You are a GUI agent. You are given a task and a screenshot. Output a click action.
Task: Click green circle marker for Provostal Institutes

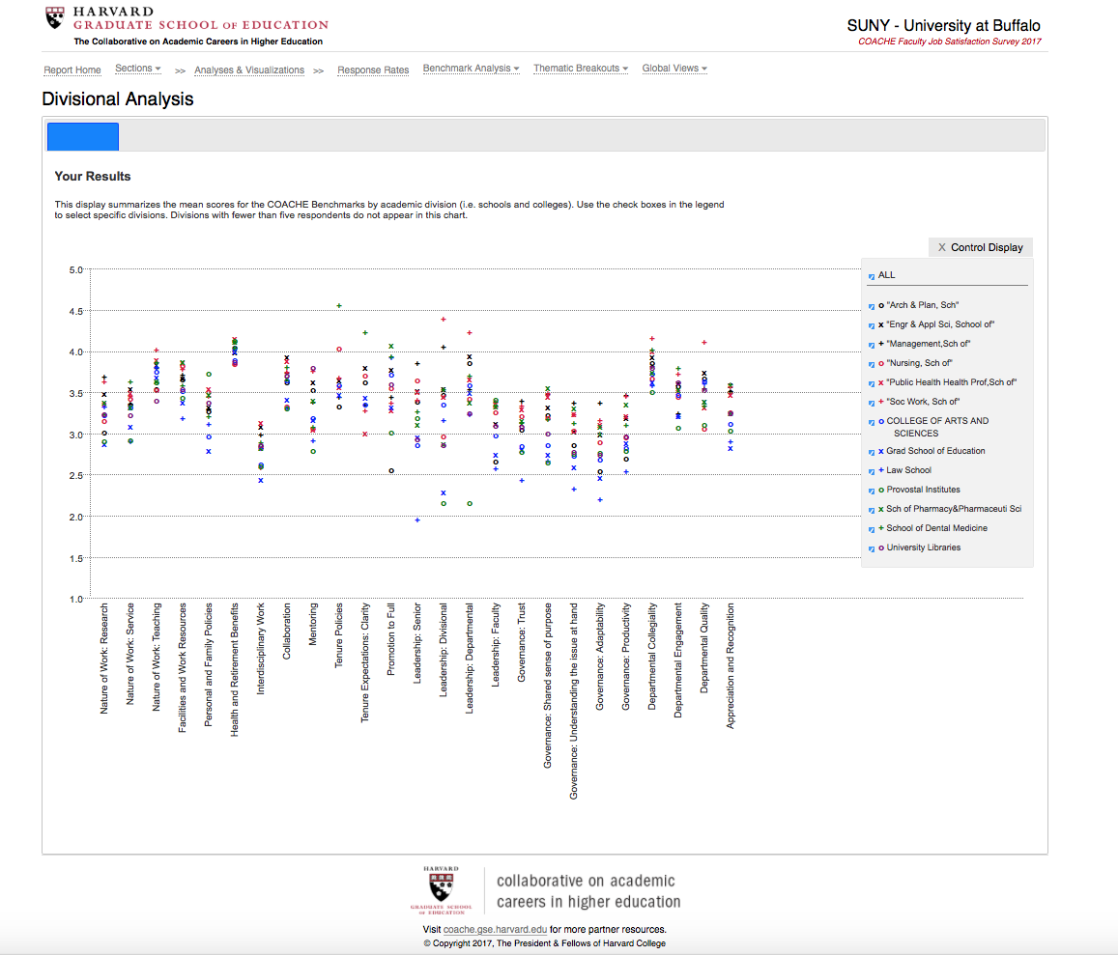point(881,490)
